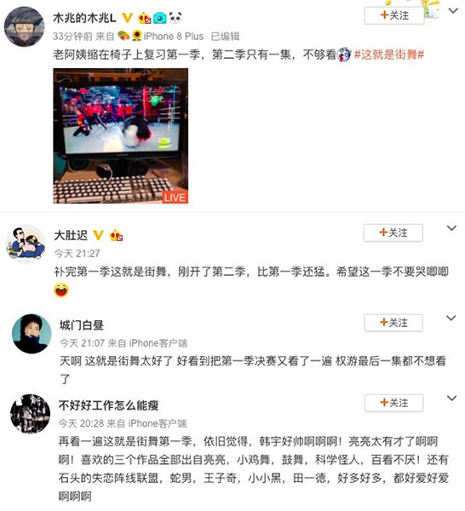This screenshot has width=465, height=511.
Task: Open 城门白昼 profile avatar
Action: pos(32,334)
